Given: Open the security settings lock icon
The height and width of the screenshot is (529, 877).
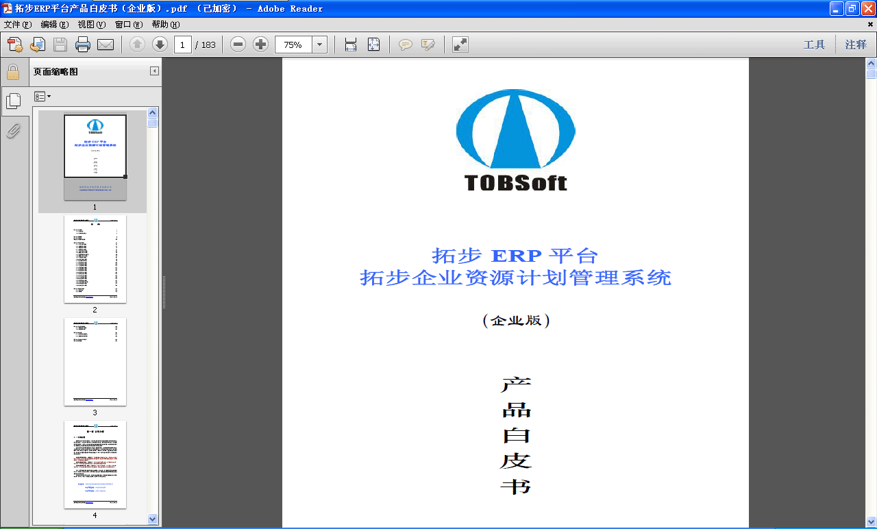Looking at the screenshot, I should [x=14, y=71].
